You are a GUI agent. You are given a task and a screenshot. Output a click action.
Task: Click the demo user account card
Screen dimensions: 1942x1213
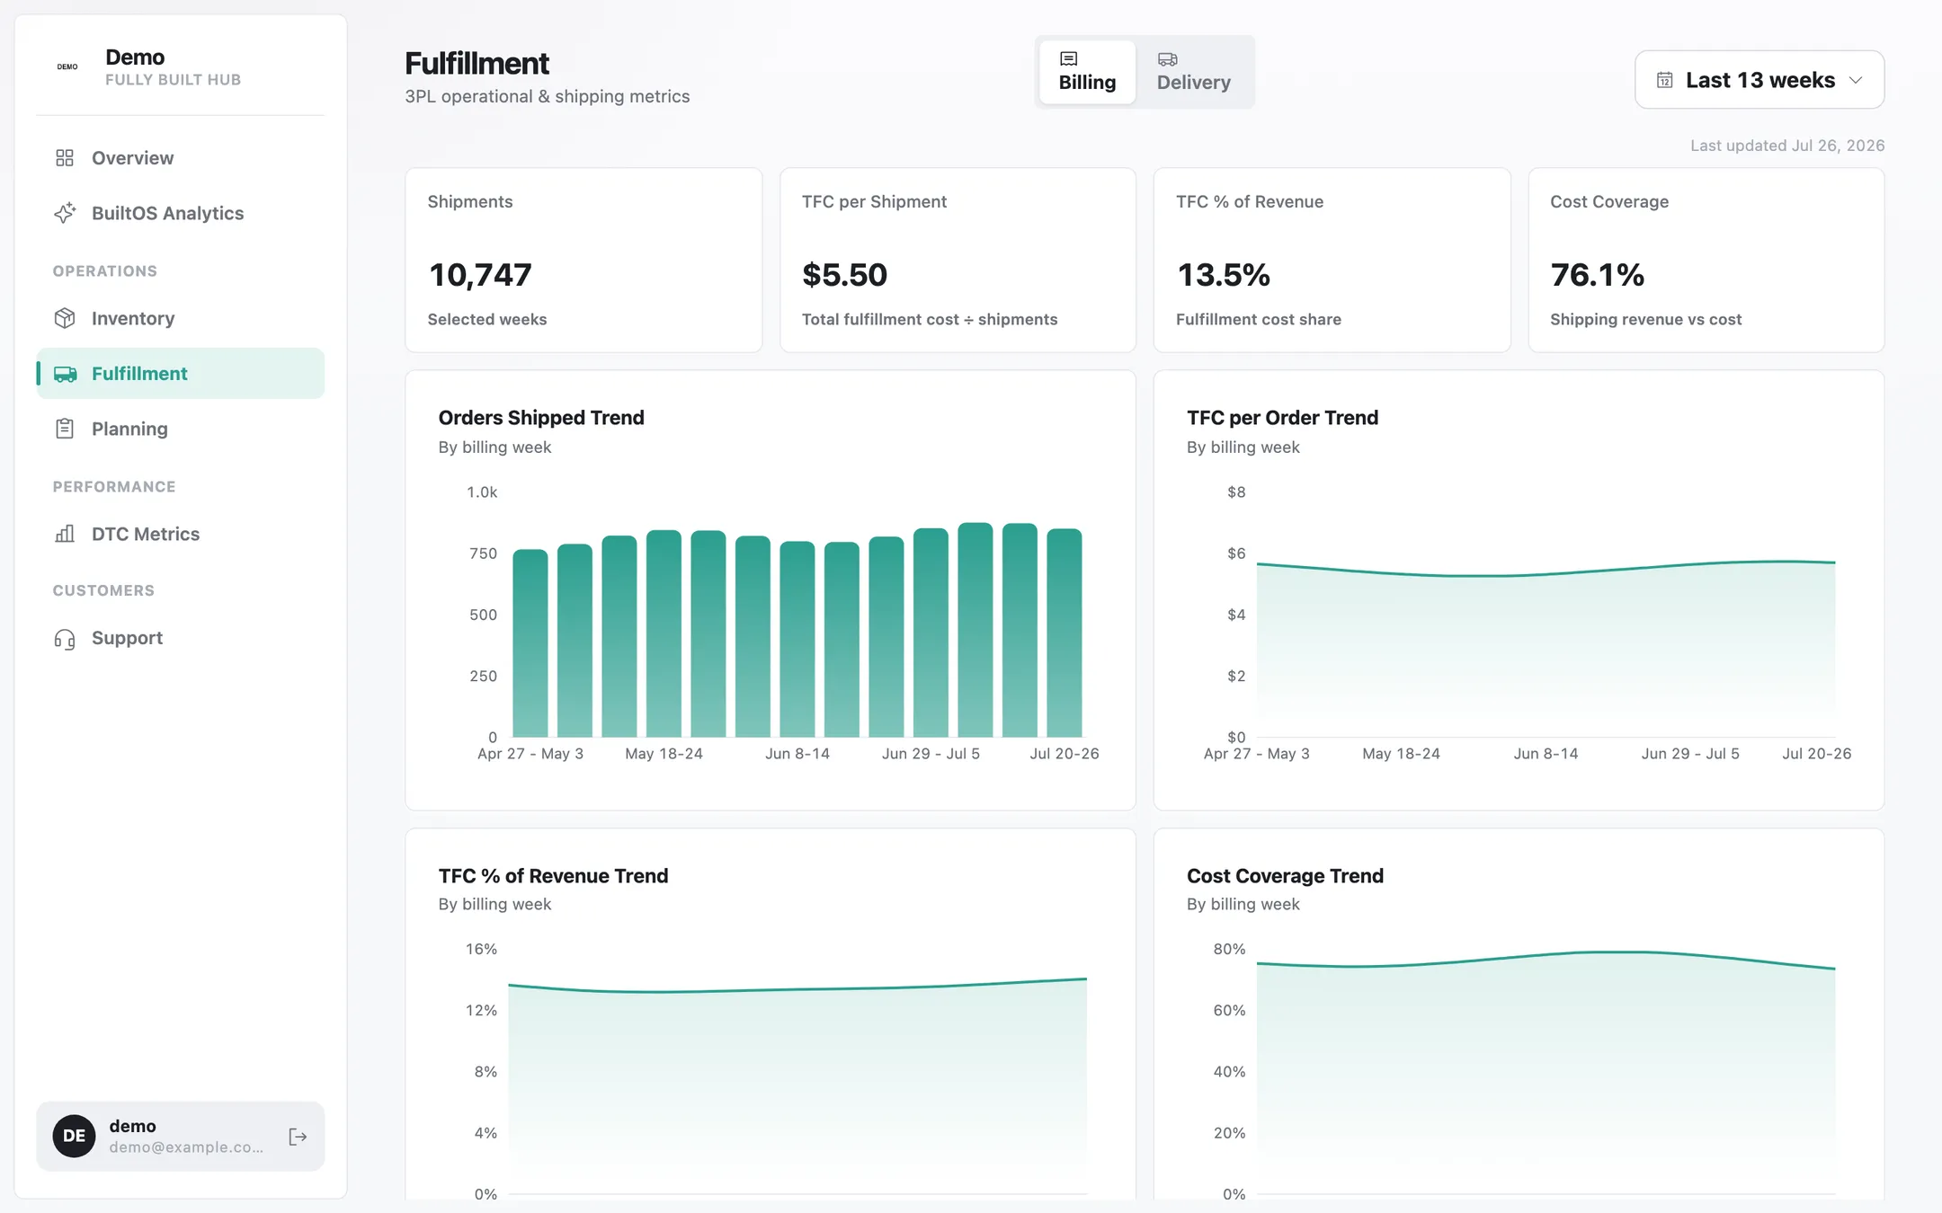point(180,1137)
